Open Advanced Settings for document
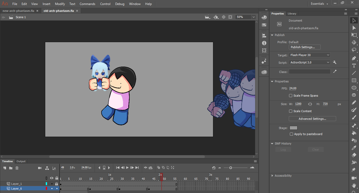This screenshot has width=359, height=193. point(312,119)
